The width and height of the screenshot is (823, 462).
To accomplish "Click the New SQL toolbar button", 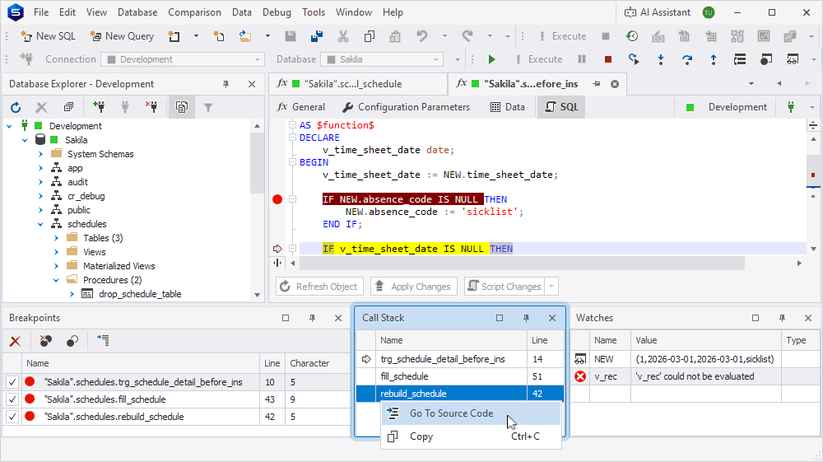I will tap(48, 36).
